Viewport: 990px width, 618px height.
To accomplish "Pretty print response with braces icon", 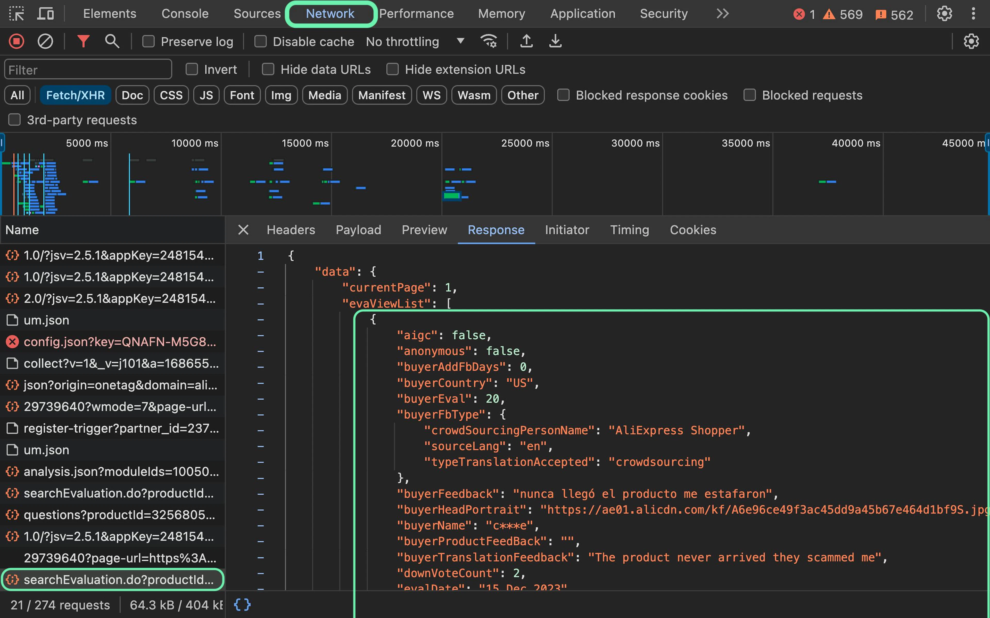I will click(242, 605).
